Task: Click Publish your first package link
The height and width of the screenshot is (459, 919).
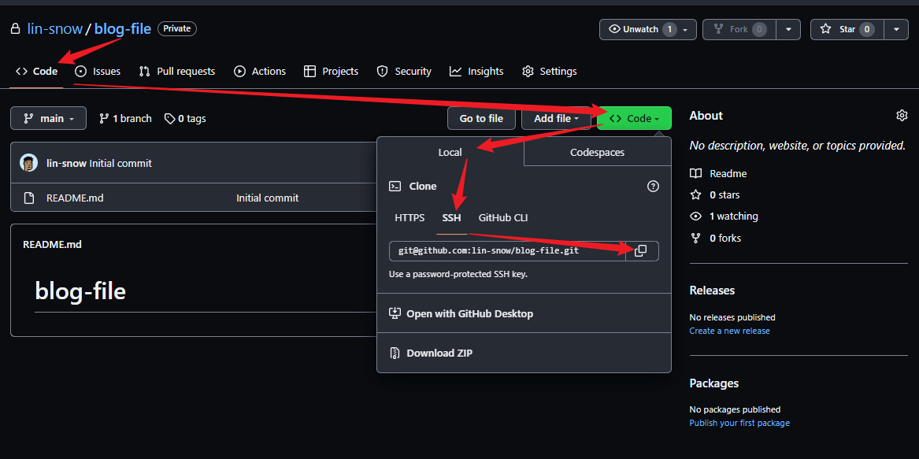Action: [739, 423]
